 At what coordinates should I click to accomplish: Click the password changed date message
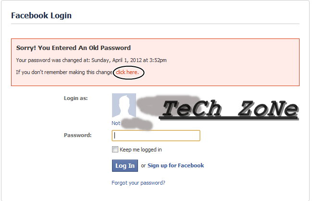point(91,60)
